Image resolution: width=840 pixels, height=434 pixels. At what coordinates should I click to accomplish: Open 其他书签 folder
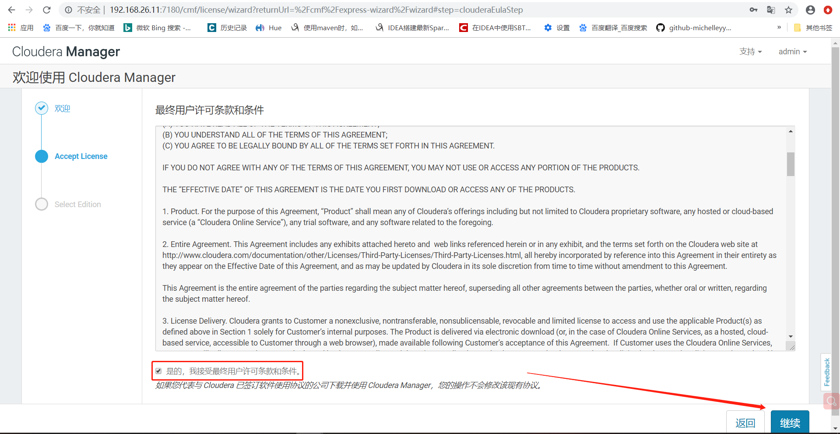pyautogui.click(x=813, y=28)
